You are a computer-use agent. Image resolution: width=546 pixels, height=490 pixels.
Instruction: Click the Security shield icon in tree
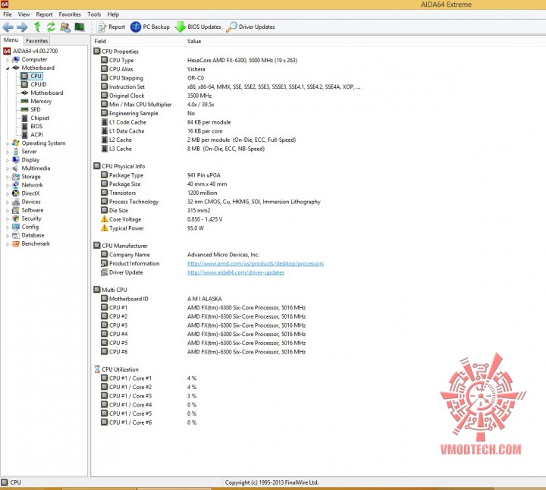point(16,218)
